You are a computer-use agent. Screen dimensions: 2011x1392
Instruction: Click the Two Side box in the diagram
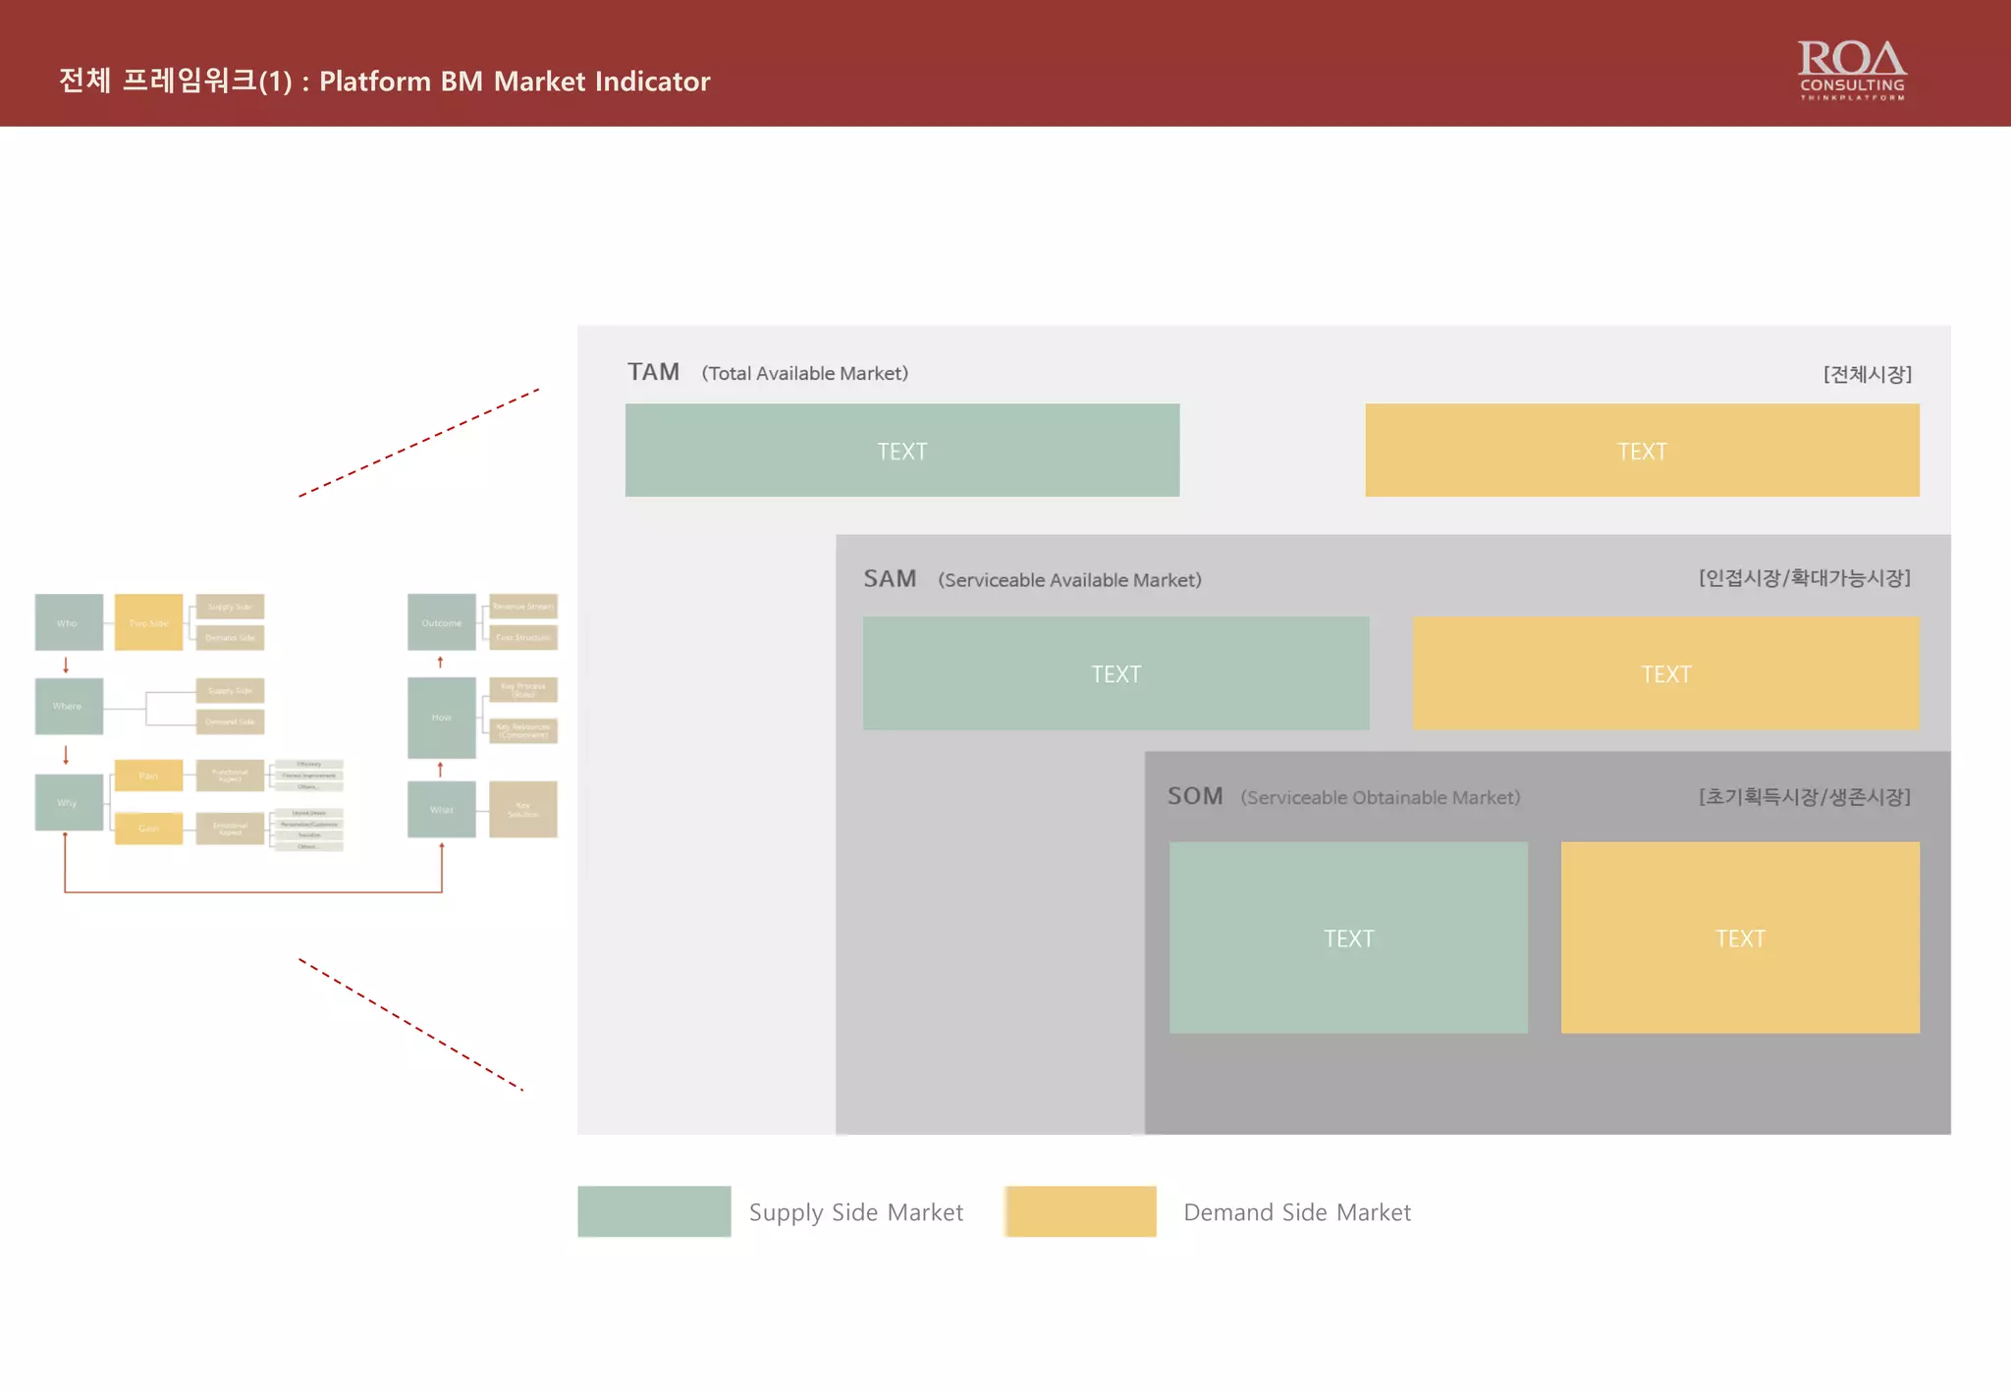pyautogui.click(x=148, y=622)
